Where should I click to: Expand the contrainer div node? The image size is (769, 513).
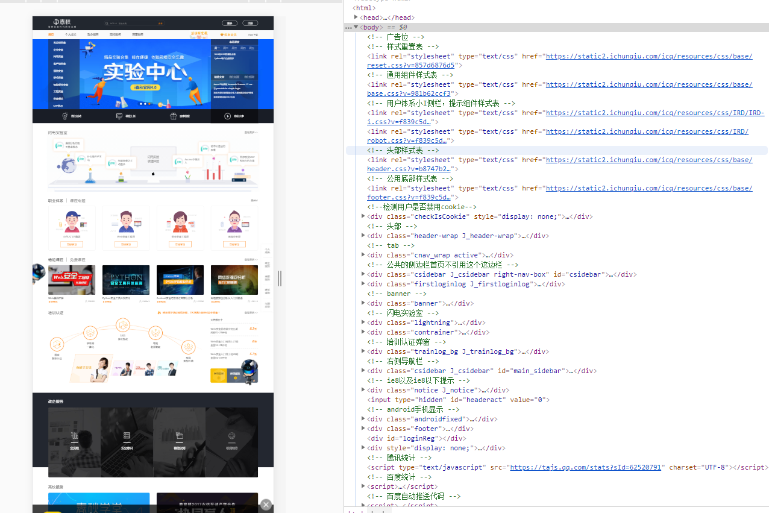(363, 332)
